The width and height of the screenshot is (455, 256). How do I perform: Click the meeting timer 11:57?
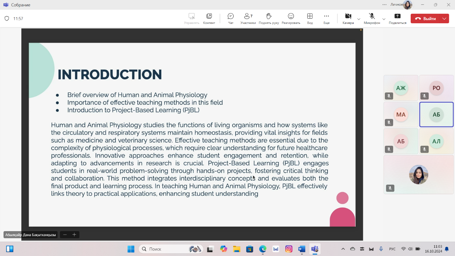point(18,18)
